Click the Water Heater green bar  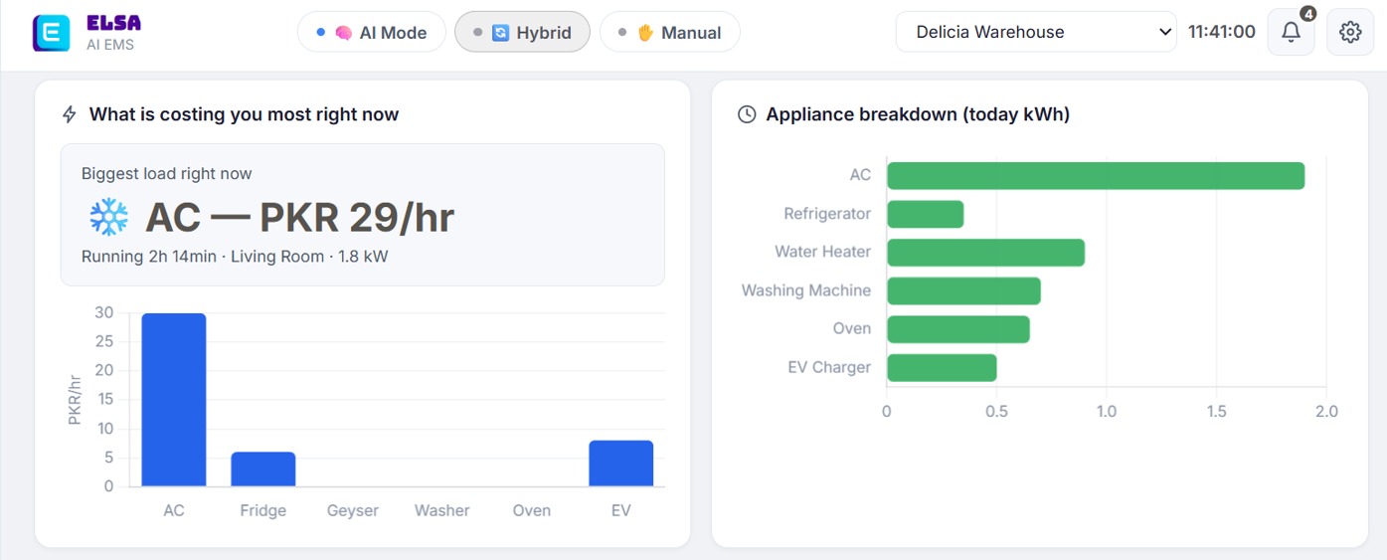[985, 253]
